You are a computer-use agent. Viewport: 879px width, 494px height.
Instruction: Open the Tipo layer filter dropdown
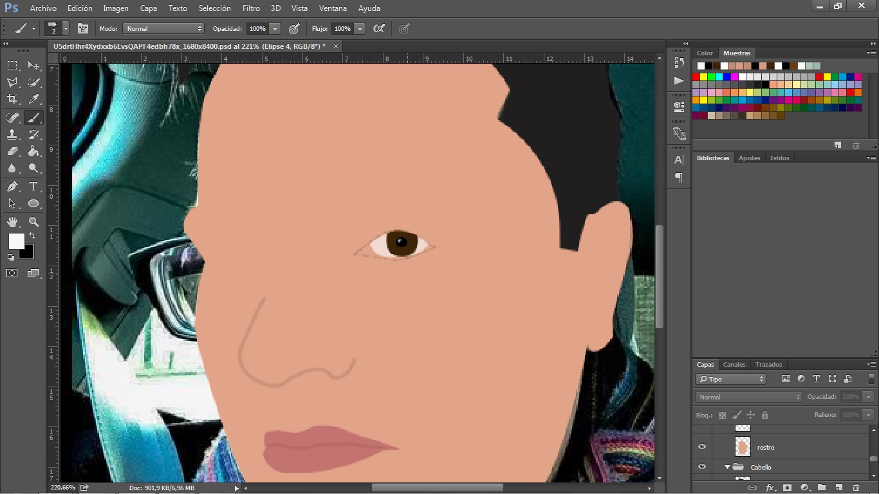(x=731, y=379)
